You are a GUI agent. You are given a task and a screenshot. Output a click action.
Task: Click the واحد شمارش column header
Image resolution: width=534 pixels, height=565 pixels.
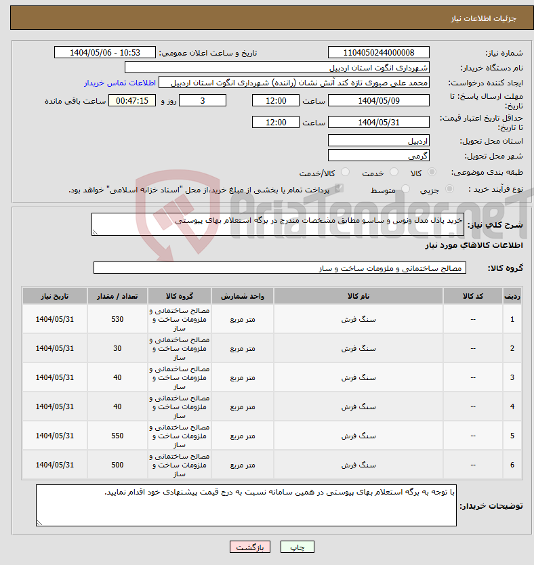pyautogui.click(x=243, y=296)
